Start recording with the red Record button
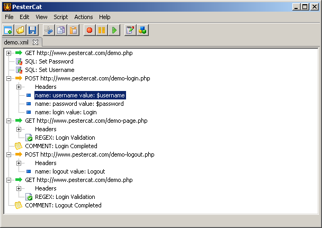Screen dimensions: 322x228 click(90, 30)
